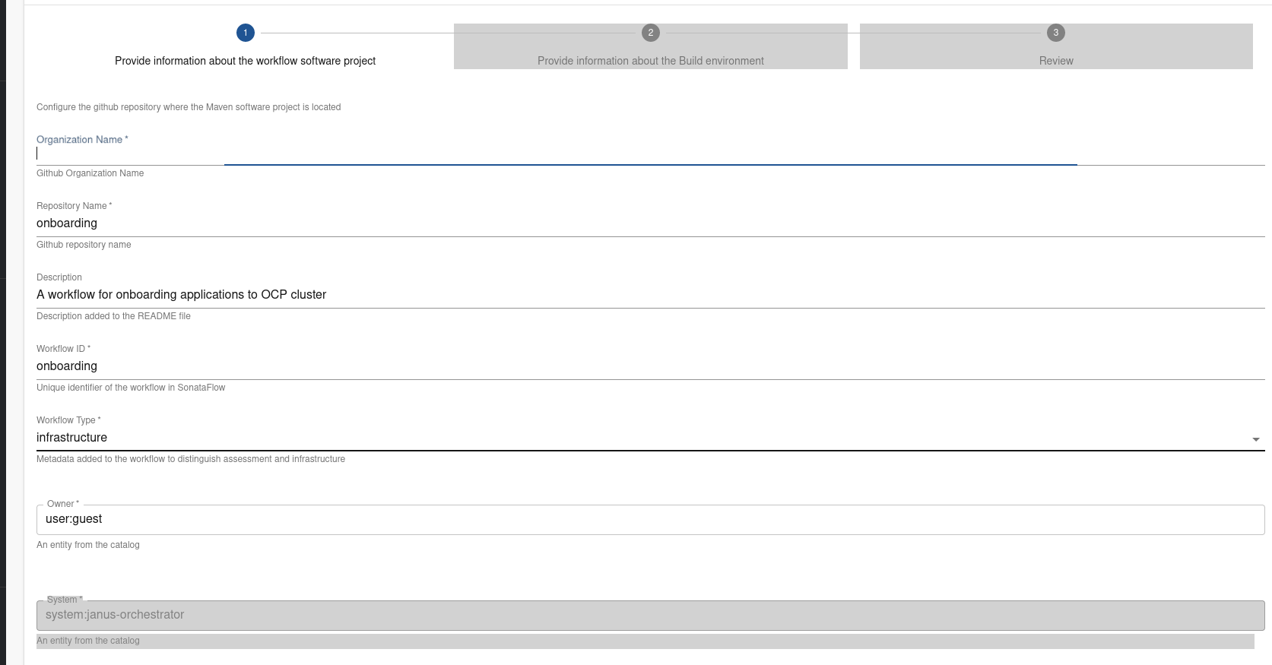
Task: Click the Description field label
Action: click(x=59, y=277)
